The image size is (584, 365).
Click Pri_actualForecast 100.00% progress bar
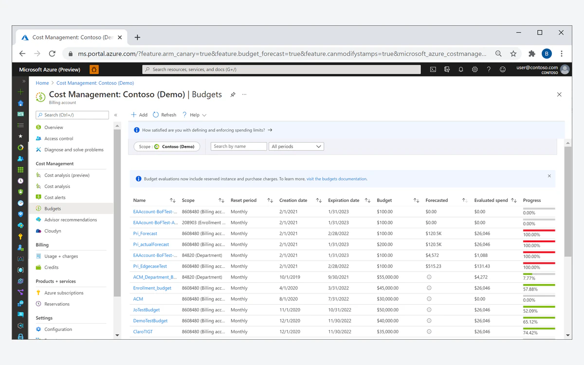[x=539, y=241]
